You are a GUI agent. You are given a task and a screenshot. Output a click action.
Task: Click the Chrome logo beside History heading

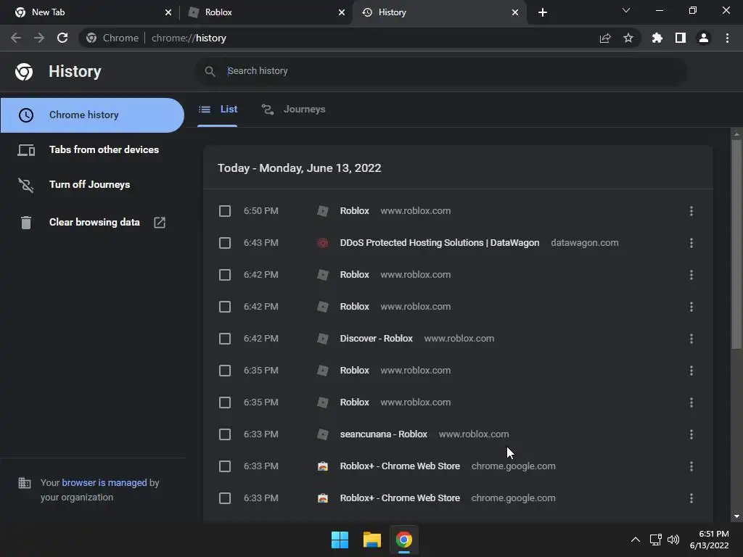pyautogui.click(x=24, y=72)
